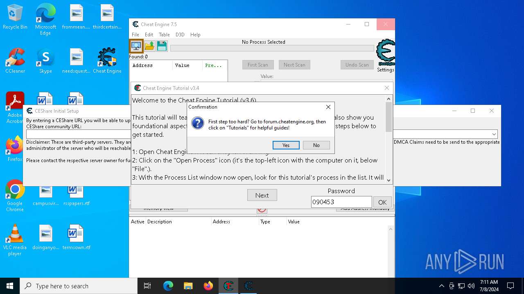The image size is (524, 294).
Task: Click OK button next to password
Action: 382,202
